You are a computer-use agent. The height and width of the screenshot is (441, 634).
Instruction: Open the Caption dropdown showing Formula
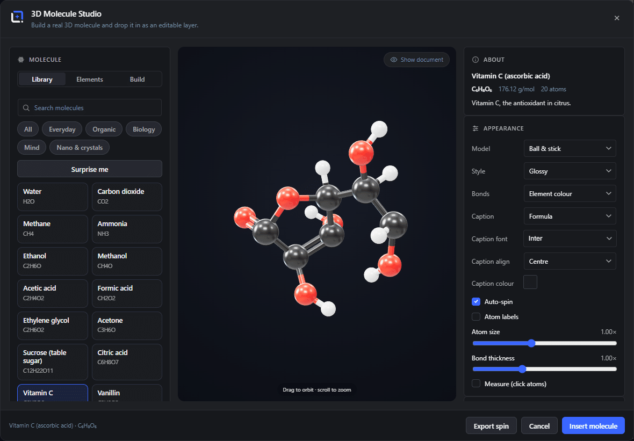[x=570, y=216]
